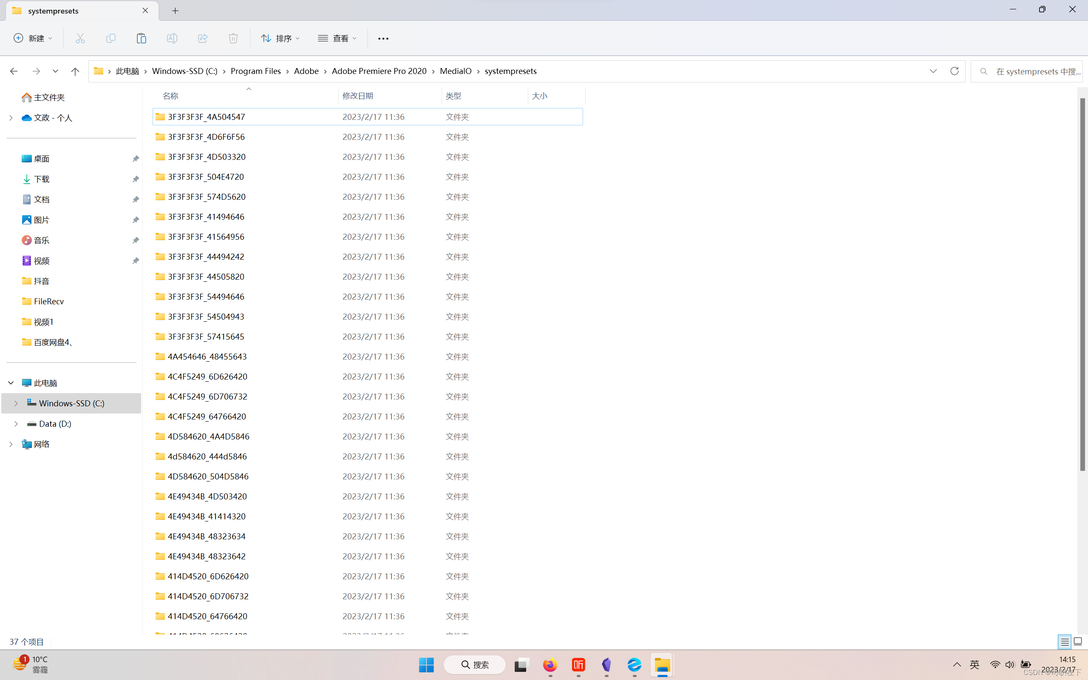This screenshot has height=680, width=1088.
Task: Unpin 桌面 from quick access
Action: (x=135, y=159)
